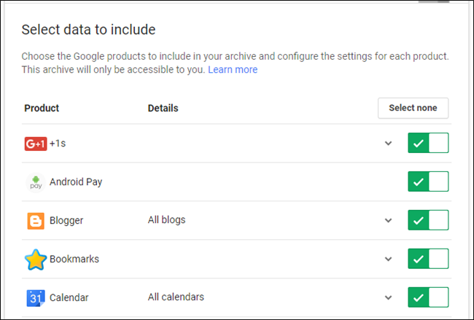Switch off the Bookmarks toggle
474x320 pixels.
[428, 259]
